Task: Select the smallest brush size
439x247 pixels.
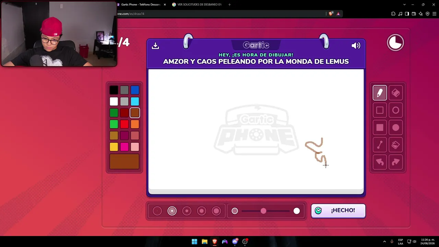Action: pos(157,211)
